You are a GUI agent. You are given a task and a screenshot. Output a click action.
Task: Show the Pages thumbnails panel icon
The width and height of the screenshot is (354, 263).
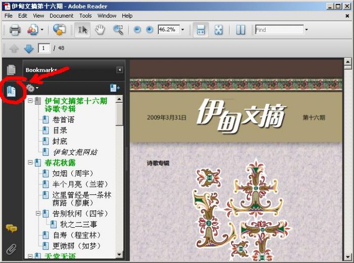click(x=11, y=70)
